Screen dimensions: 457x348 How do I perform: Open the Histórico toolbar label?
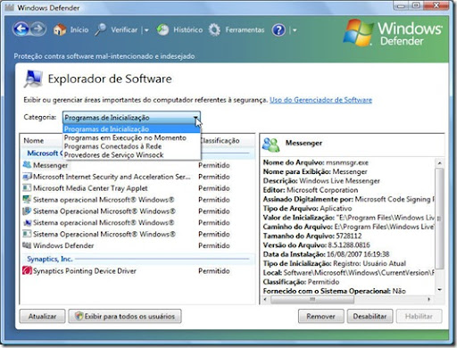(x=187, y=29)
